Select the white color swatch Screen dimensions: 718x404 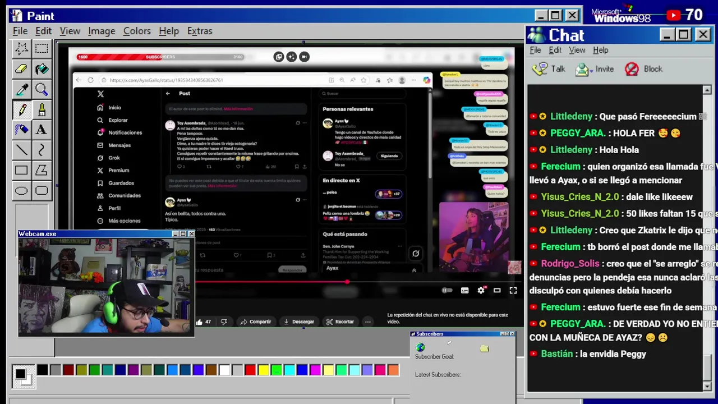[224, 370]
